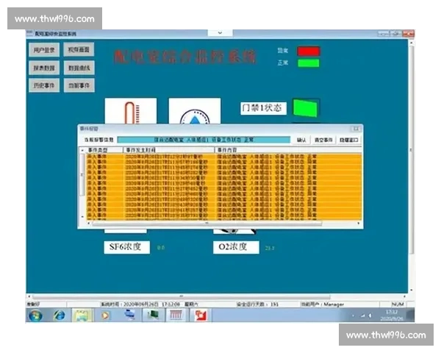Open the green monitor taskbar icon

152,315
